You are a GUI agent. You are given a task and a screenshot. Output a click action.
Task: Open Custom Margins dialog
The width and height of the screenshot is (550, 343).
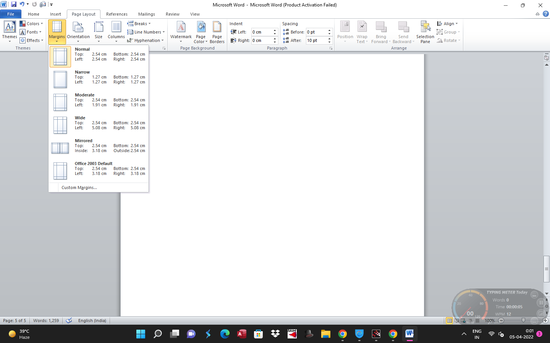click(x=99, y=188)
